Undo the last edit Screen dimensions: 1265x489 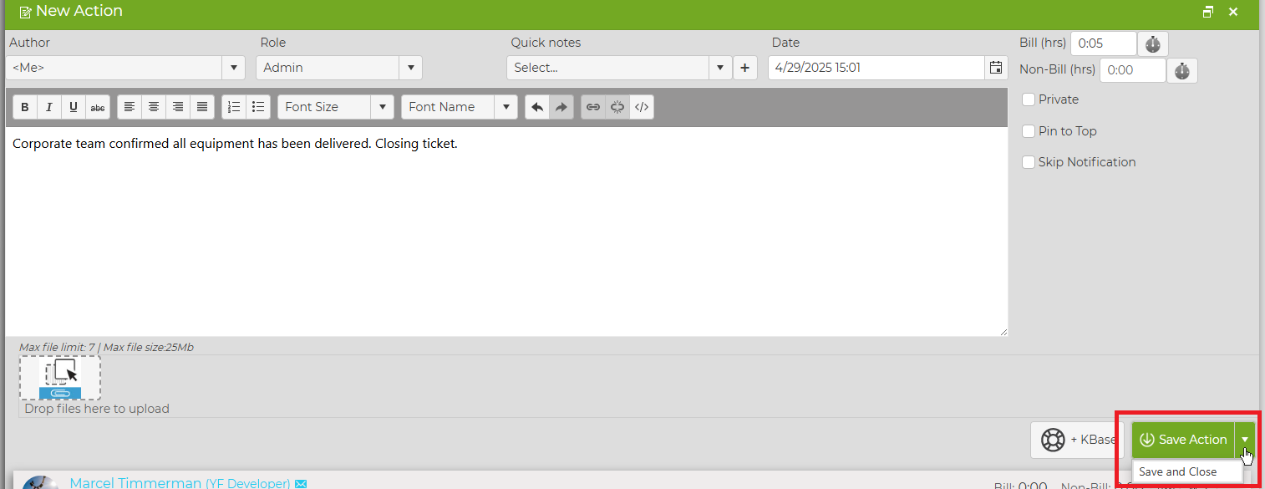coord(537,107)
